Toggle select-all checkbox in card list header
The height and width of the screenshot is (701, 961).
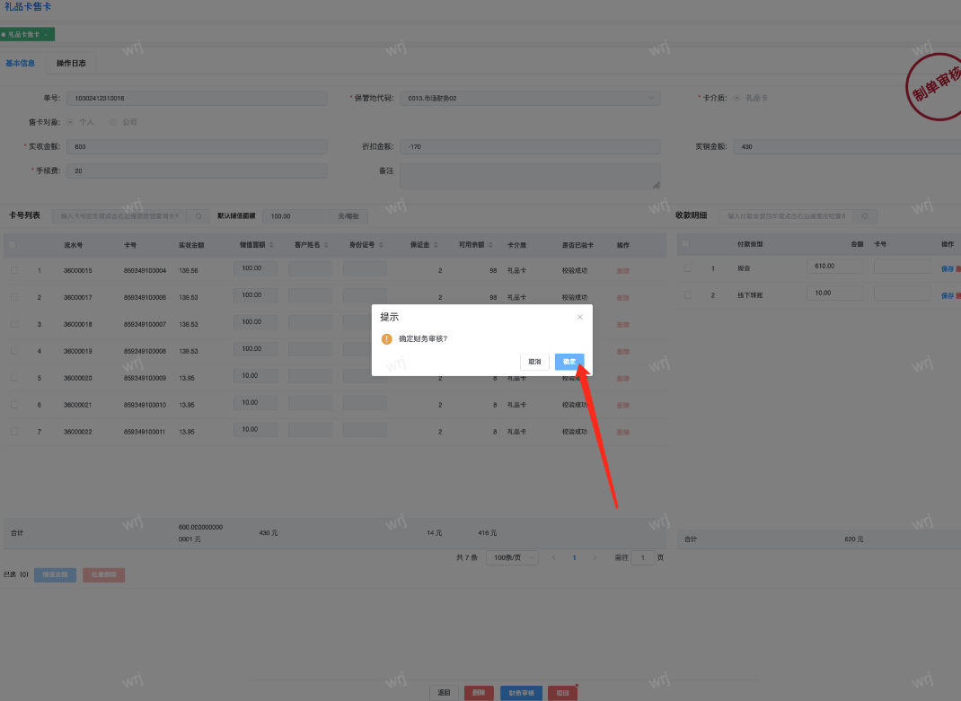pos(13,244)
